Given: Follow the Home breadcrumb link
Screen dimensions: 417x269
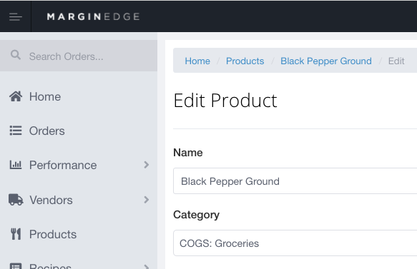Looking at the screenshot, I should (x=197, y=61).
